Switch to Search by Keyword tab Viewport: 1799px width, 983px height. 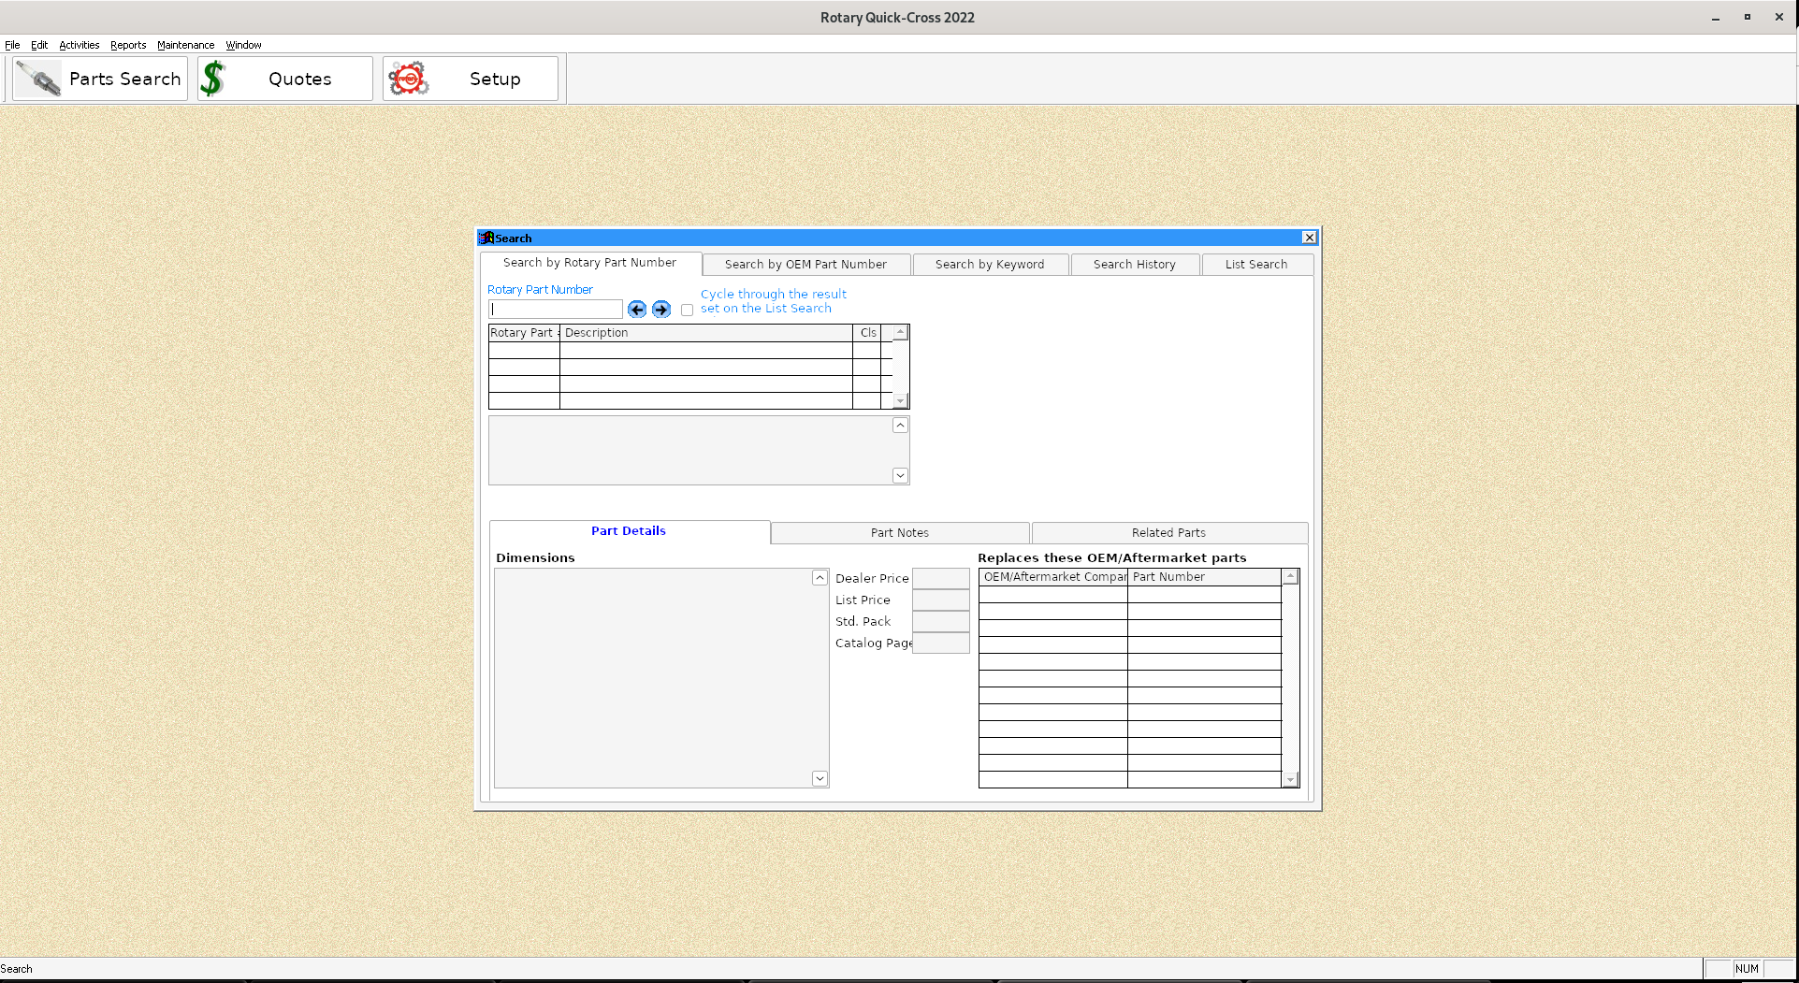point(989,264)
